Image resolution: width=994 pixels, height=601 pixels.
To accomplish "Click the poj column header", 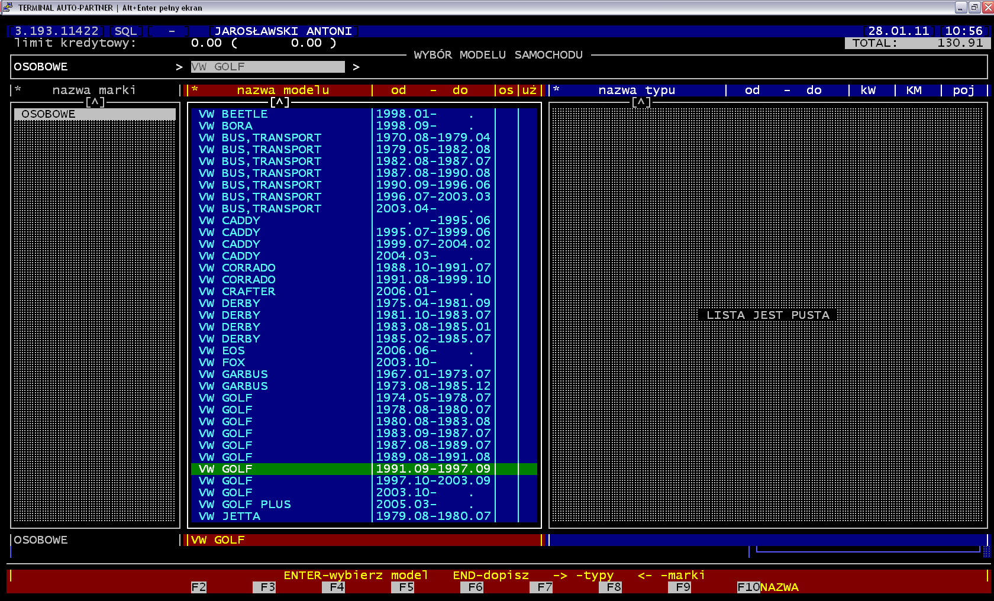I will (x=963, y=90).
